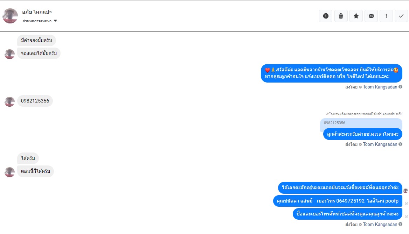Select the phone number message 0982125356
Screen dimensions: 409x234
coord(35,101)
